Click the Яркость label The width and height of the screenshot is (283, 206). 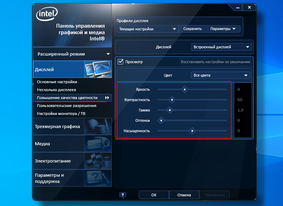pyautogui.click(x=143, y=89)
